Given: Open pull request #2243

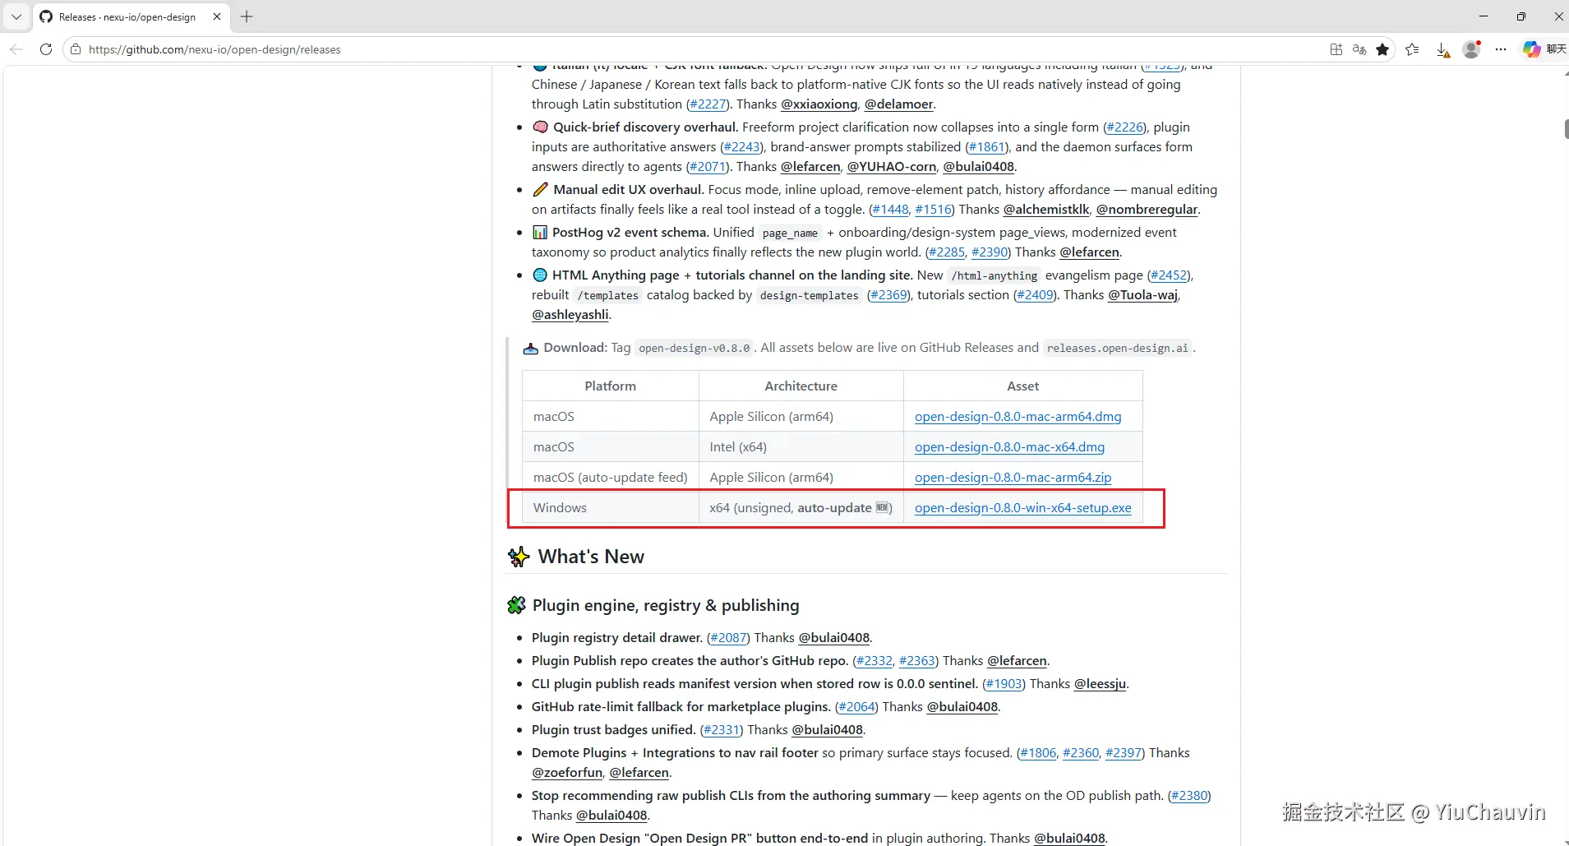Looking at the screenshot, I should coord(741,147).
